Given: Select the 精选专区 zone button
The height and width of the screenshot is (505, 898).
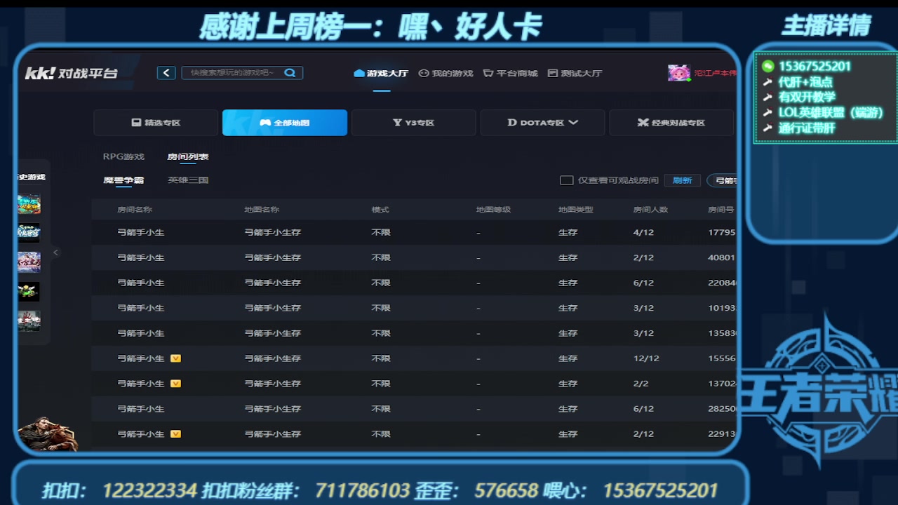Looking at the screenshot, I should [x=156, y=123].
